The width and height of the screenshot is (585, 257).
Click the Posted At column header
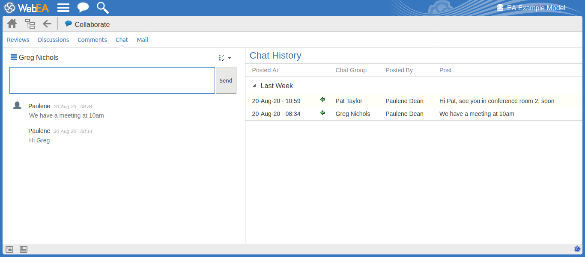click(265, 70)
